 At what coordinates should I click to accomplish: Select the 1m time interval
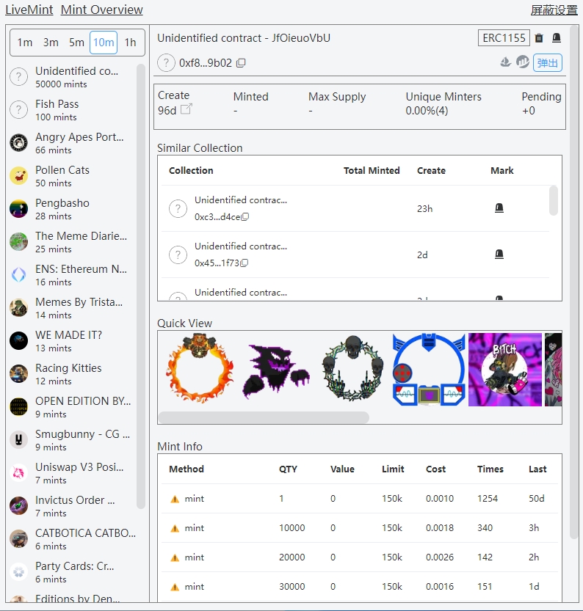[25, 43]
